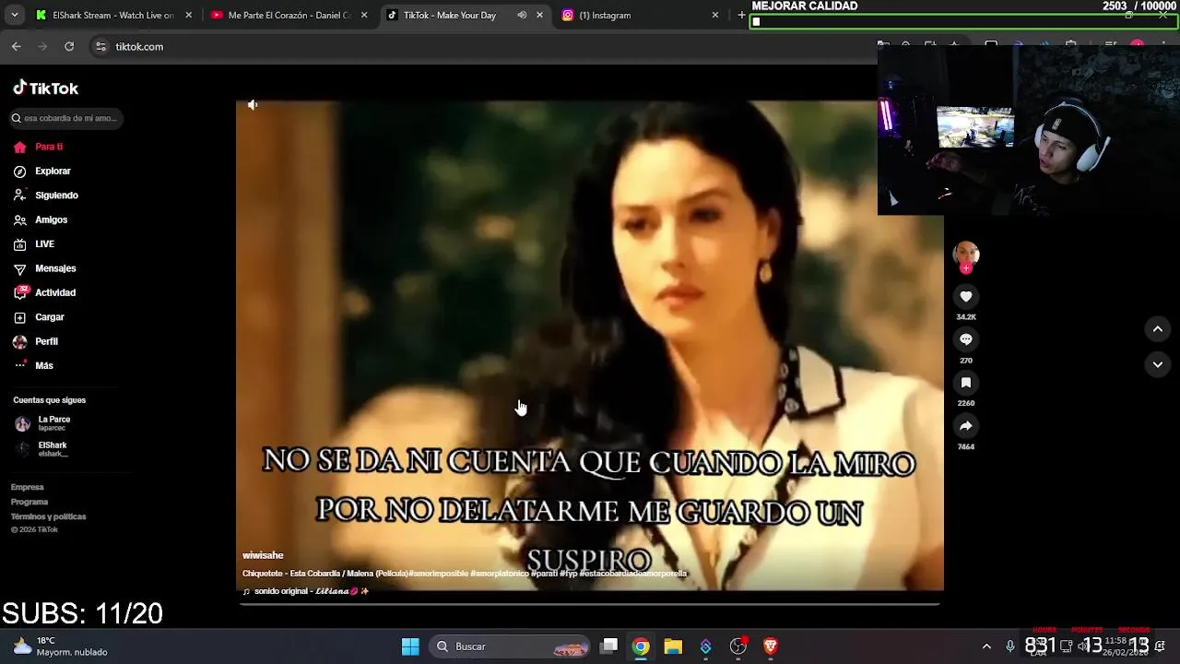Open Task View in taskbar
The image size is (1180, 664).
[x=609, y=646]
